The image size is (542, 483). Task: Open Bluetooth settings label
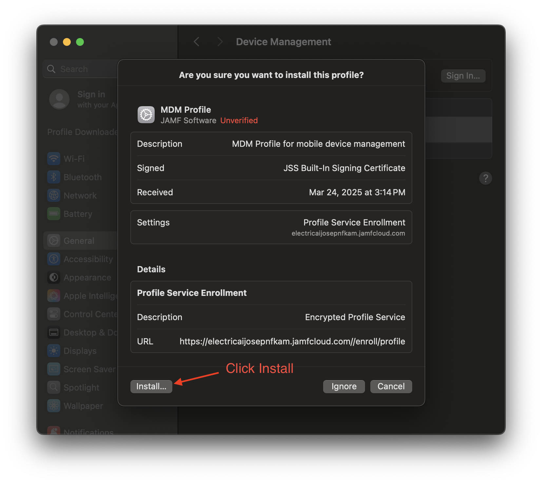[83, 177]
